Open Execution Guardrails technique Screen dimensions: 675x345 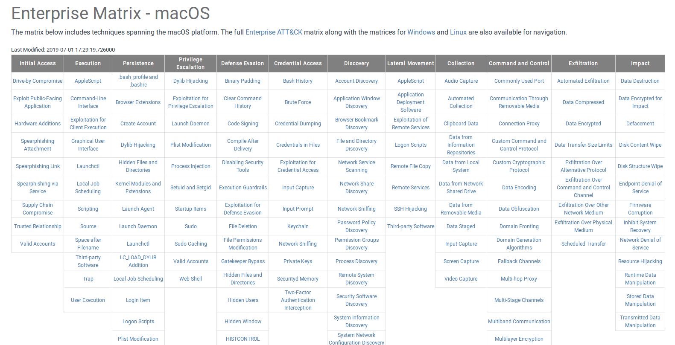pyautogui.click(x=243, y=187)
